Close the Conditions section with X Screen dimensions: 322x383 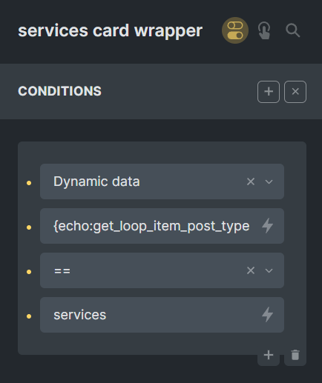(295, 92)
